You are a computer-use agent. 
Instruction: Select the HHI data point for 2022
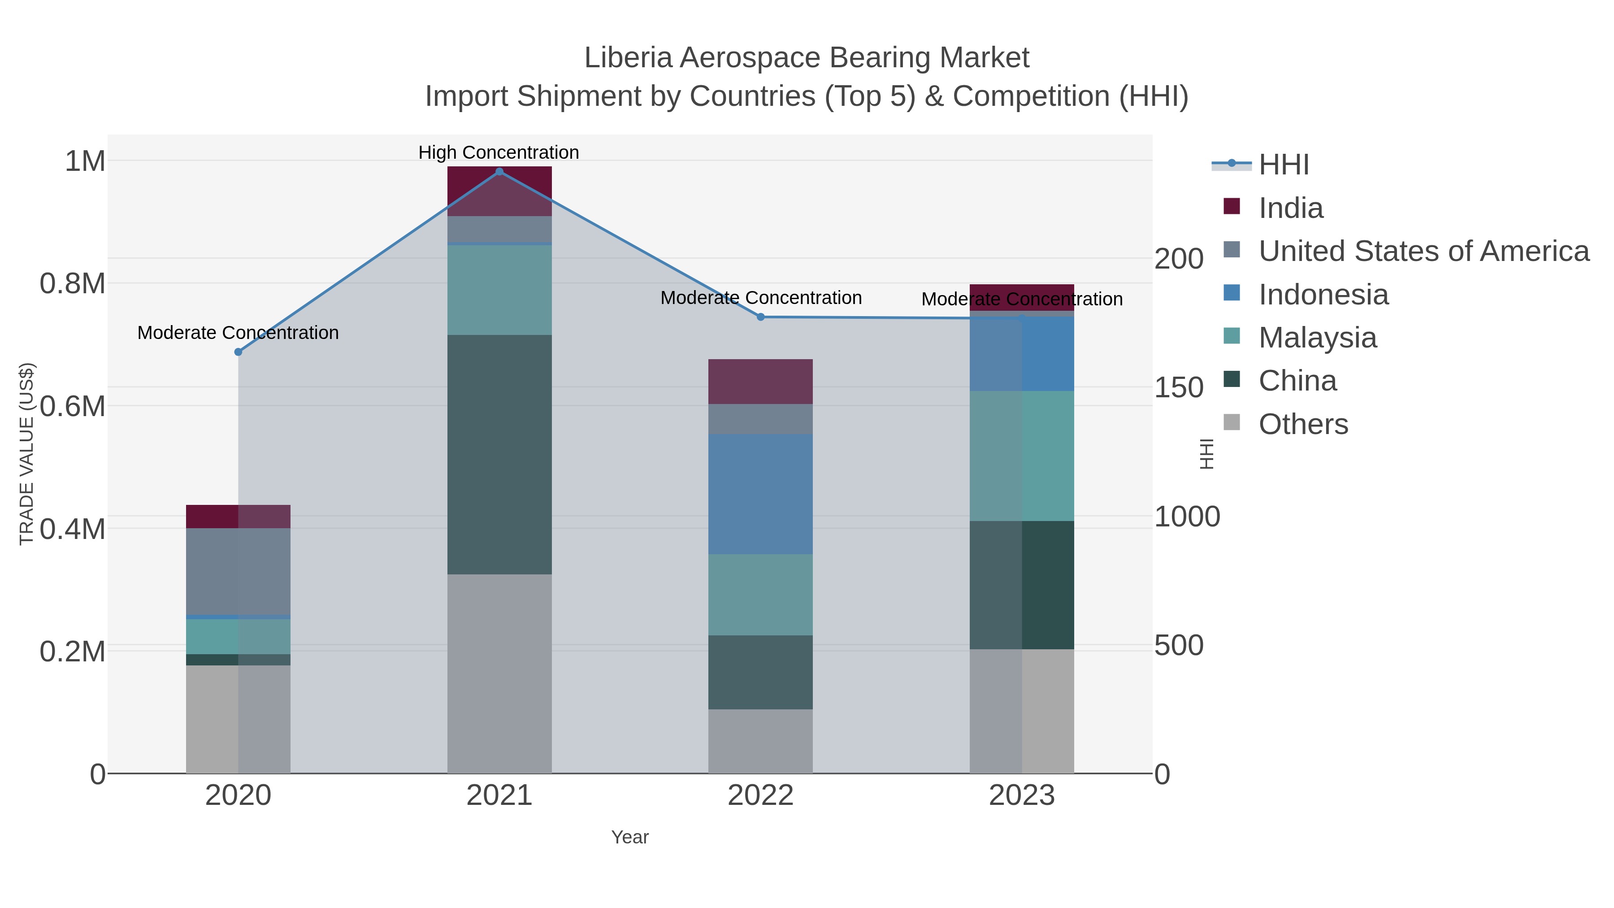tap(761, 317)
